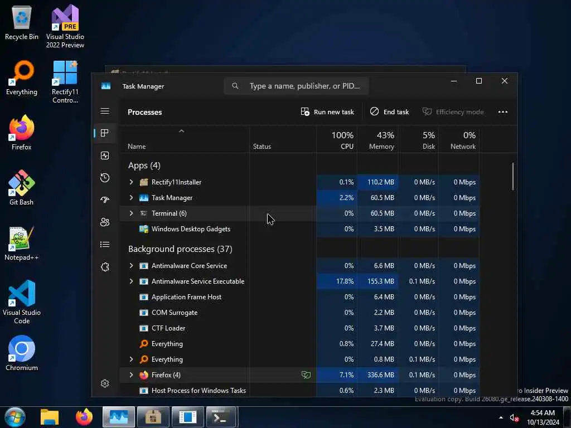Click the Rectify11Installer process icon
The width and height of the screenshot is (571, 428).
(x=144, y=182)
